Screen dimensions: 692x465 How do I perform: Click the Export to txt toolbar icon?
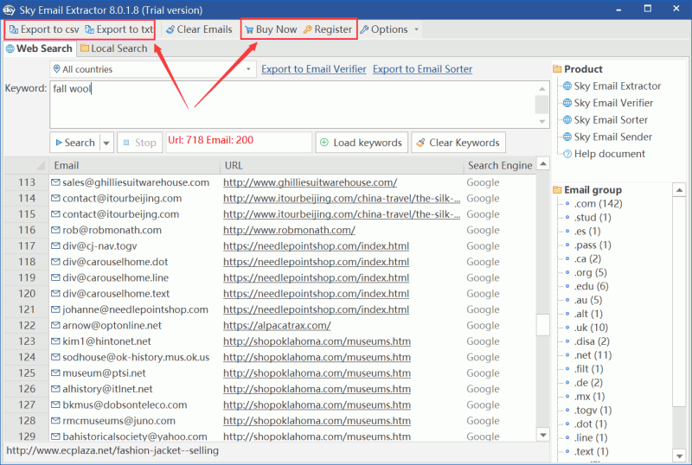(90, 29)
